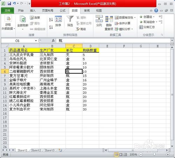Viewport: 175px width, 158px height.
Task: Switch to Sheet3 worksheet tab
Action: point(49,150)
